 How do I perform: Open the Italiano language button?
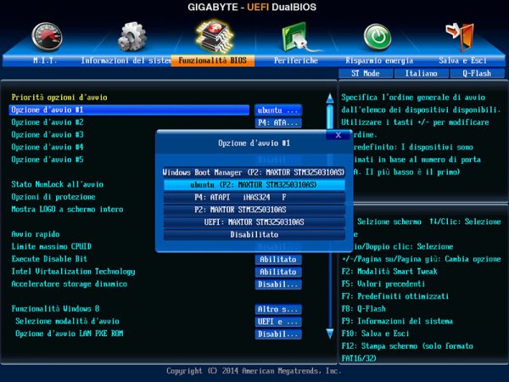421,73
